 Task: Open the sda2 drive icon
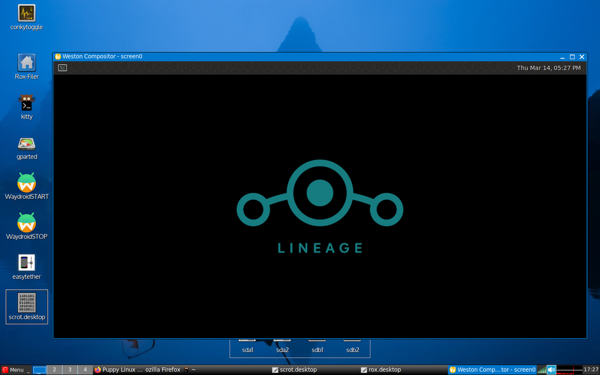(282, 347)
